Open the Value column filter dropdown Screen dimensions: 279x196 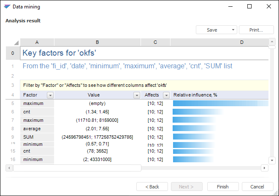click(136, 95)
